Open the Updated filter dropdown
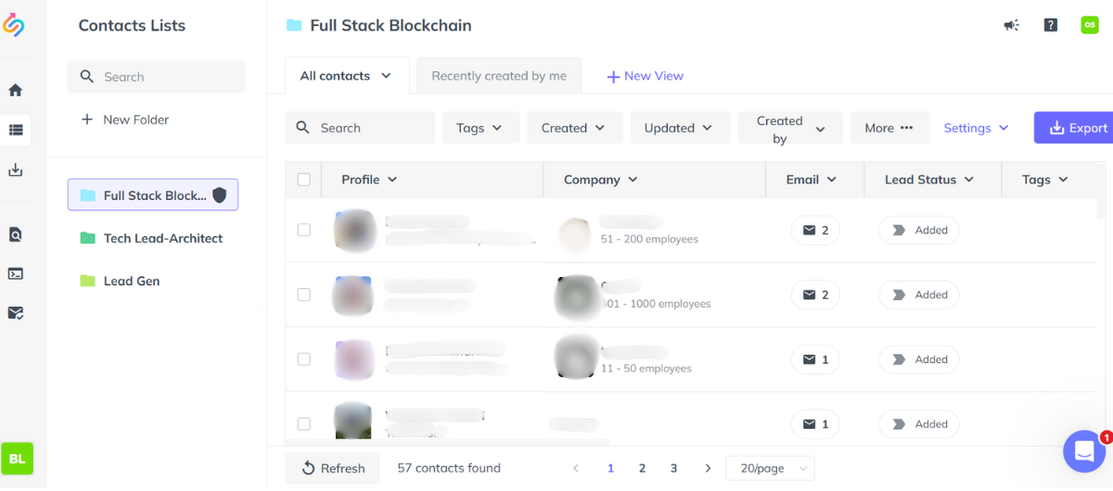Screen dimensions: 1113x491 tap(678, 128)
